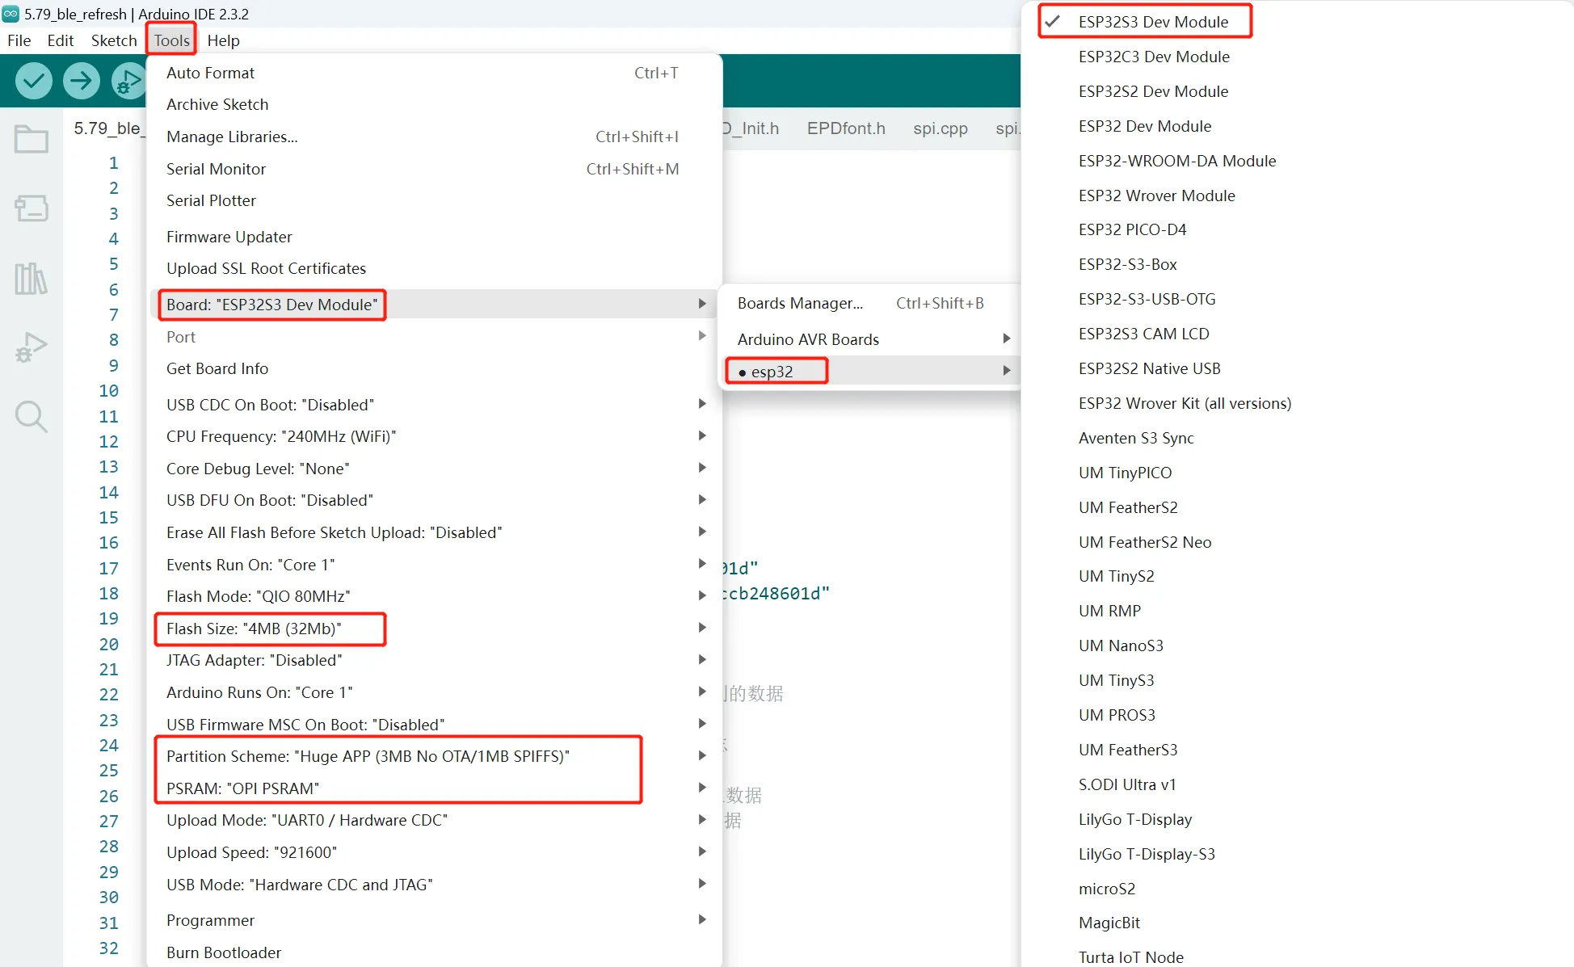Switch to the EPDfont.h tab

pos(845,128)
